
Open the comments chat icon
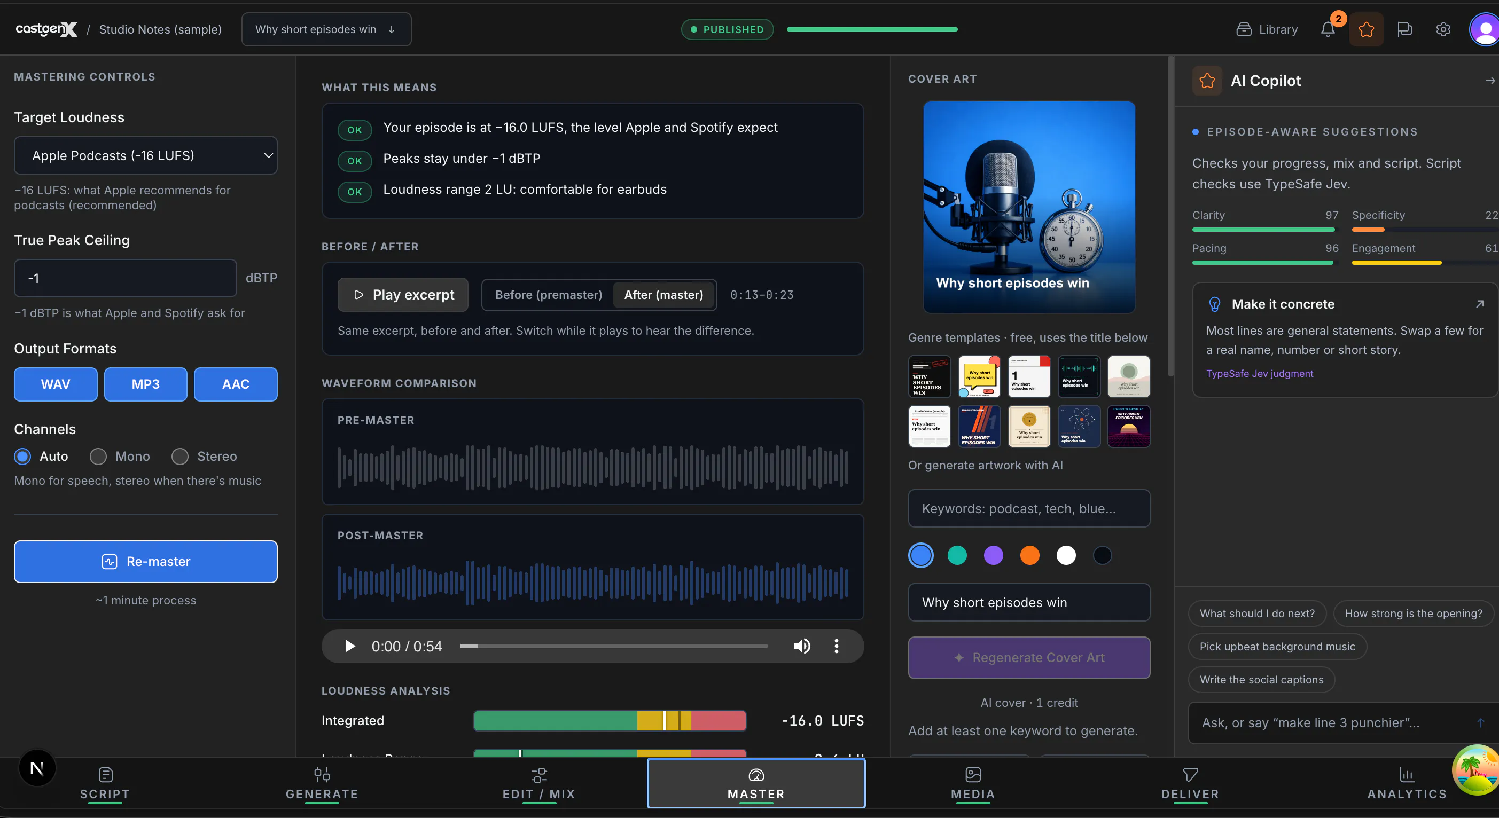coord(1405,29)
